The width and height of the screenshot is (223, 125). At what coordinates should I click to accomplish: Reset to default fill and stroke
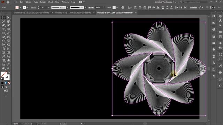(2, 79)
